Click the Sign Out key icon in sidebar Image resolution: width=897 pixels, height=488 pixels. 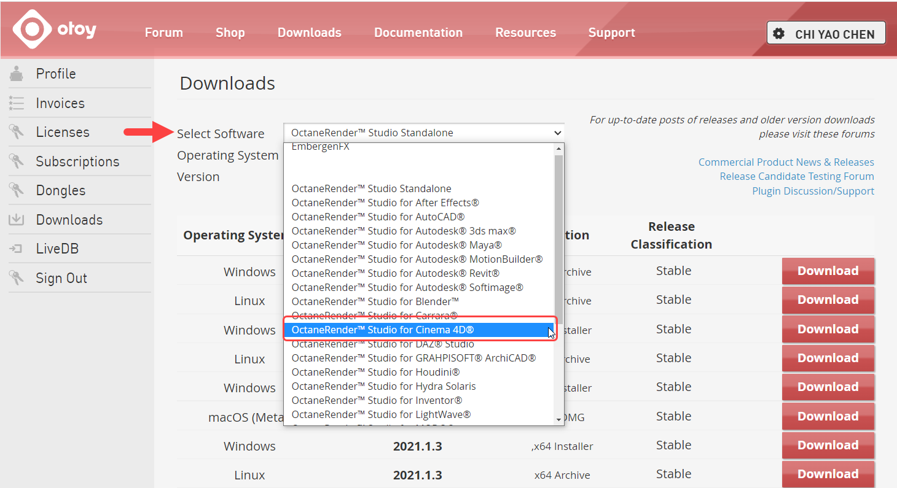17,278
